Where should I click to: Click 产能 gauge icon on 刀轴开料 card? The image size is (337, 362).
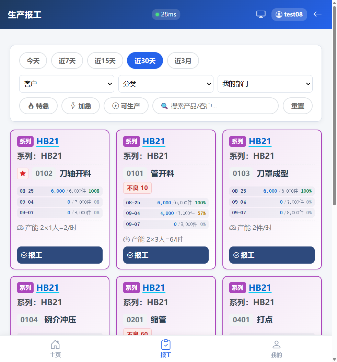click(x=20, y=228)
